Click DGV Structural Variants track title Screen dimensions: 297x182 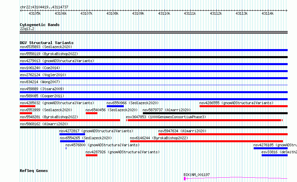47,43
